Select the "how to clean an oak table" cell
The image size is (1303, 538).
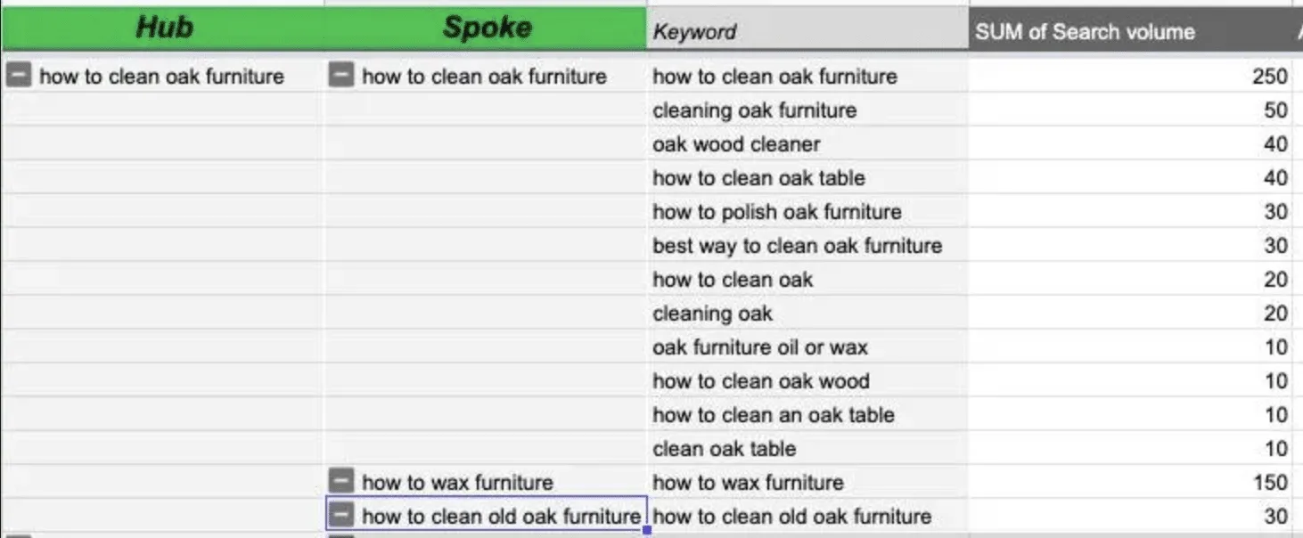(x=807, y=415)
